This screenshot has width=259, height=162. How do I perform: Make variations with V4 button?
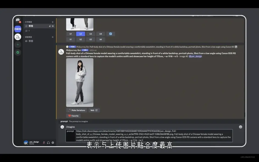(101, 40)
